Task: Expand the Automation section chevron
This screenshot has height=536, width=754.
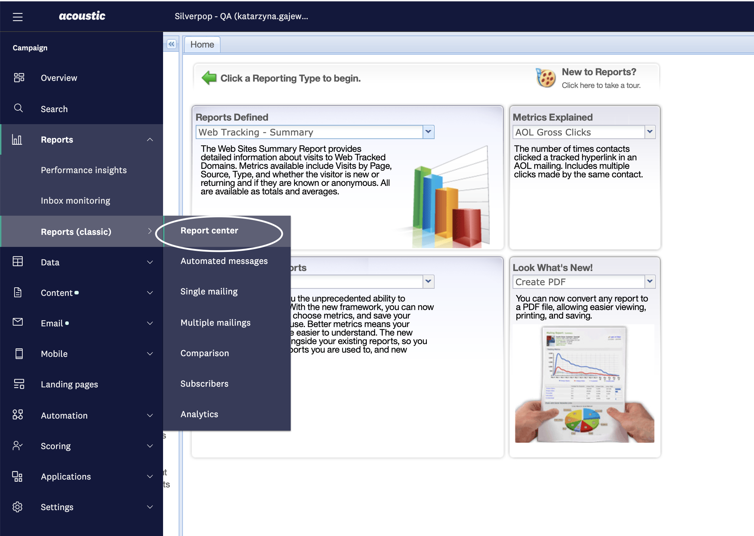Action: tap(150, 415)
